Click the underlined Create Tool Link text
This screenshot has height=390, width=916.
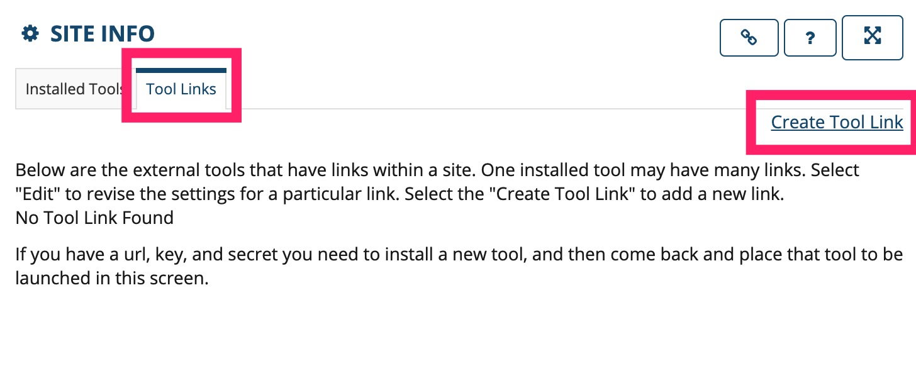837,122
